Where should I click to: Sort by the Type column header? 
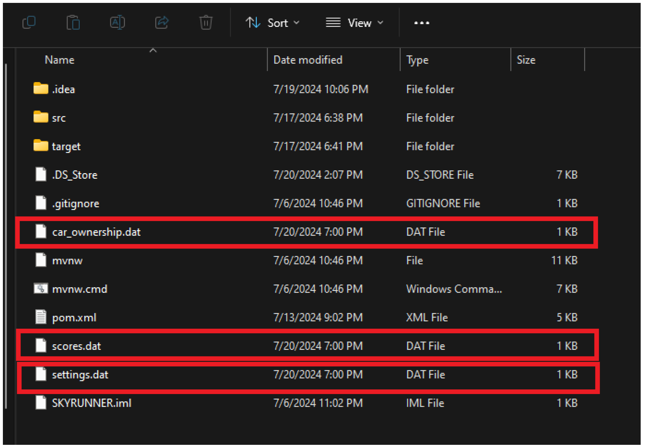coord(417,60)
